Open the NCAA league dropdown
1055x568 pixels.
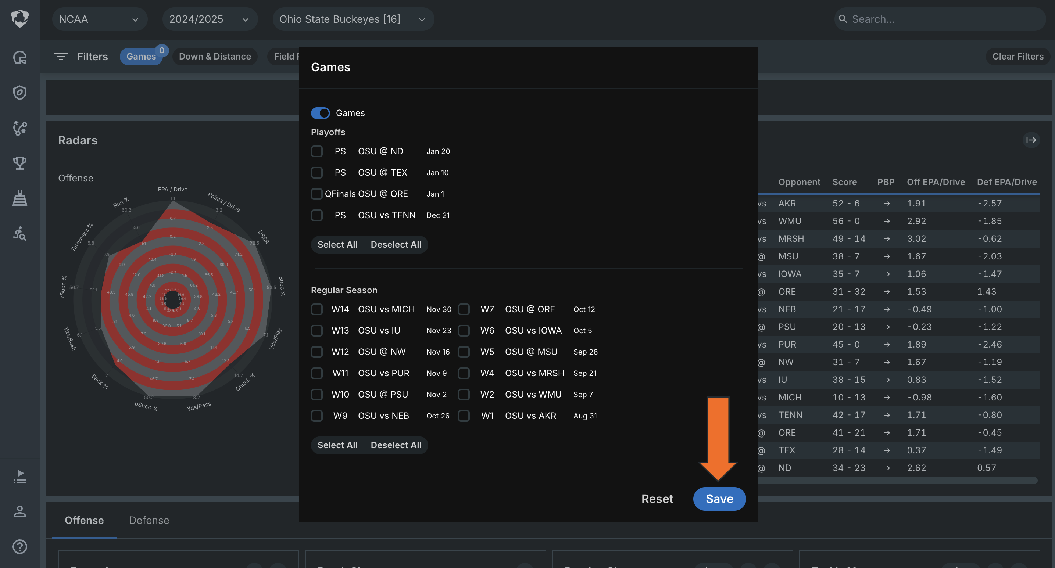tap(100, 19)
